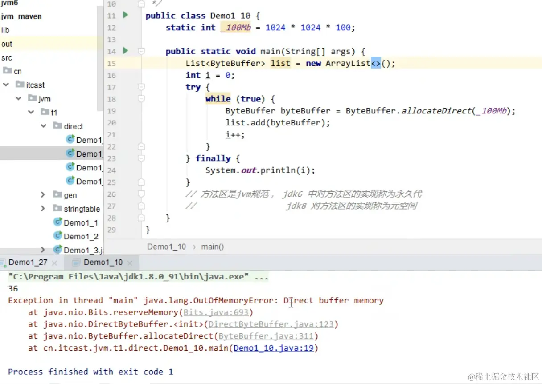Fold the try block at line 17

coord(141,87)
